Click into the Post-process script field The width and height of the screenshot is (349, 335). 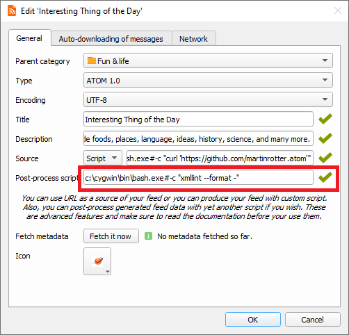coord(198,177)
